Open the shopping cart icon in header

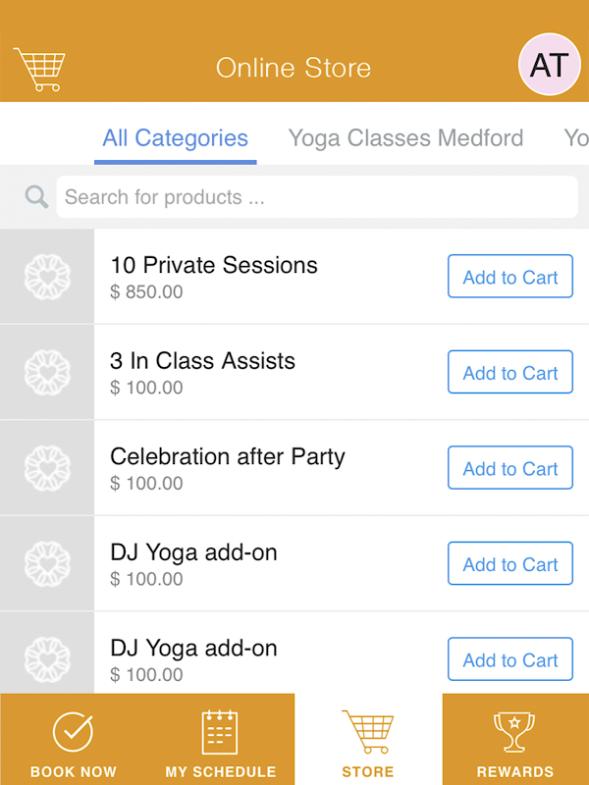39,68
